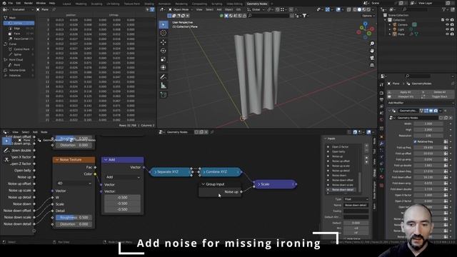The width and height of the screenshot is (457, 257).
Task: Activate the Transform tool
Action: click(x=164, y=68)
